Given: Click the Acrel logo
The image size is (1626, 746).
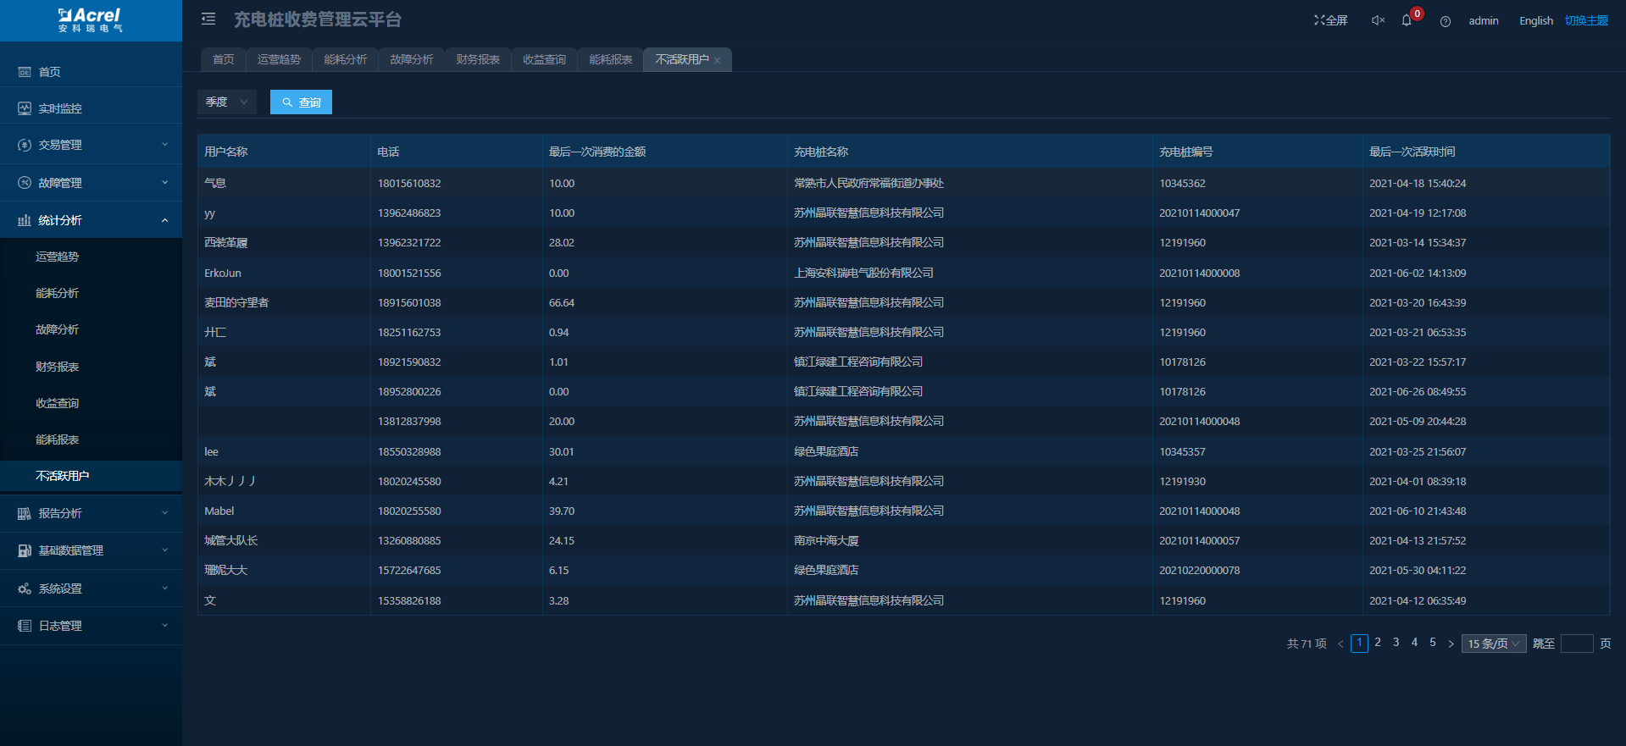Looking at the screenshot, I should click(x=90, y=19).
